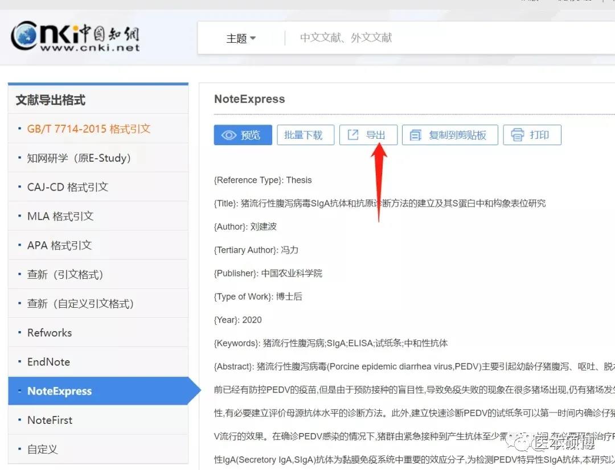Click 复制到剪贴板 copy to clipboard button

(450, 135)
